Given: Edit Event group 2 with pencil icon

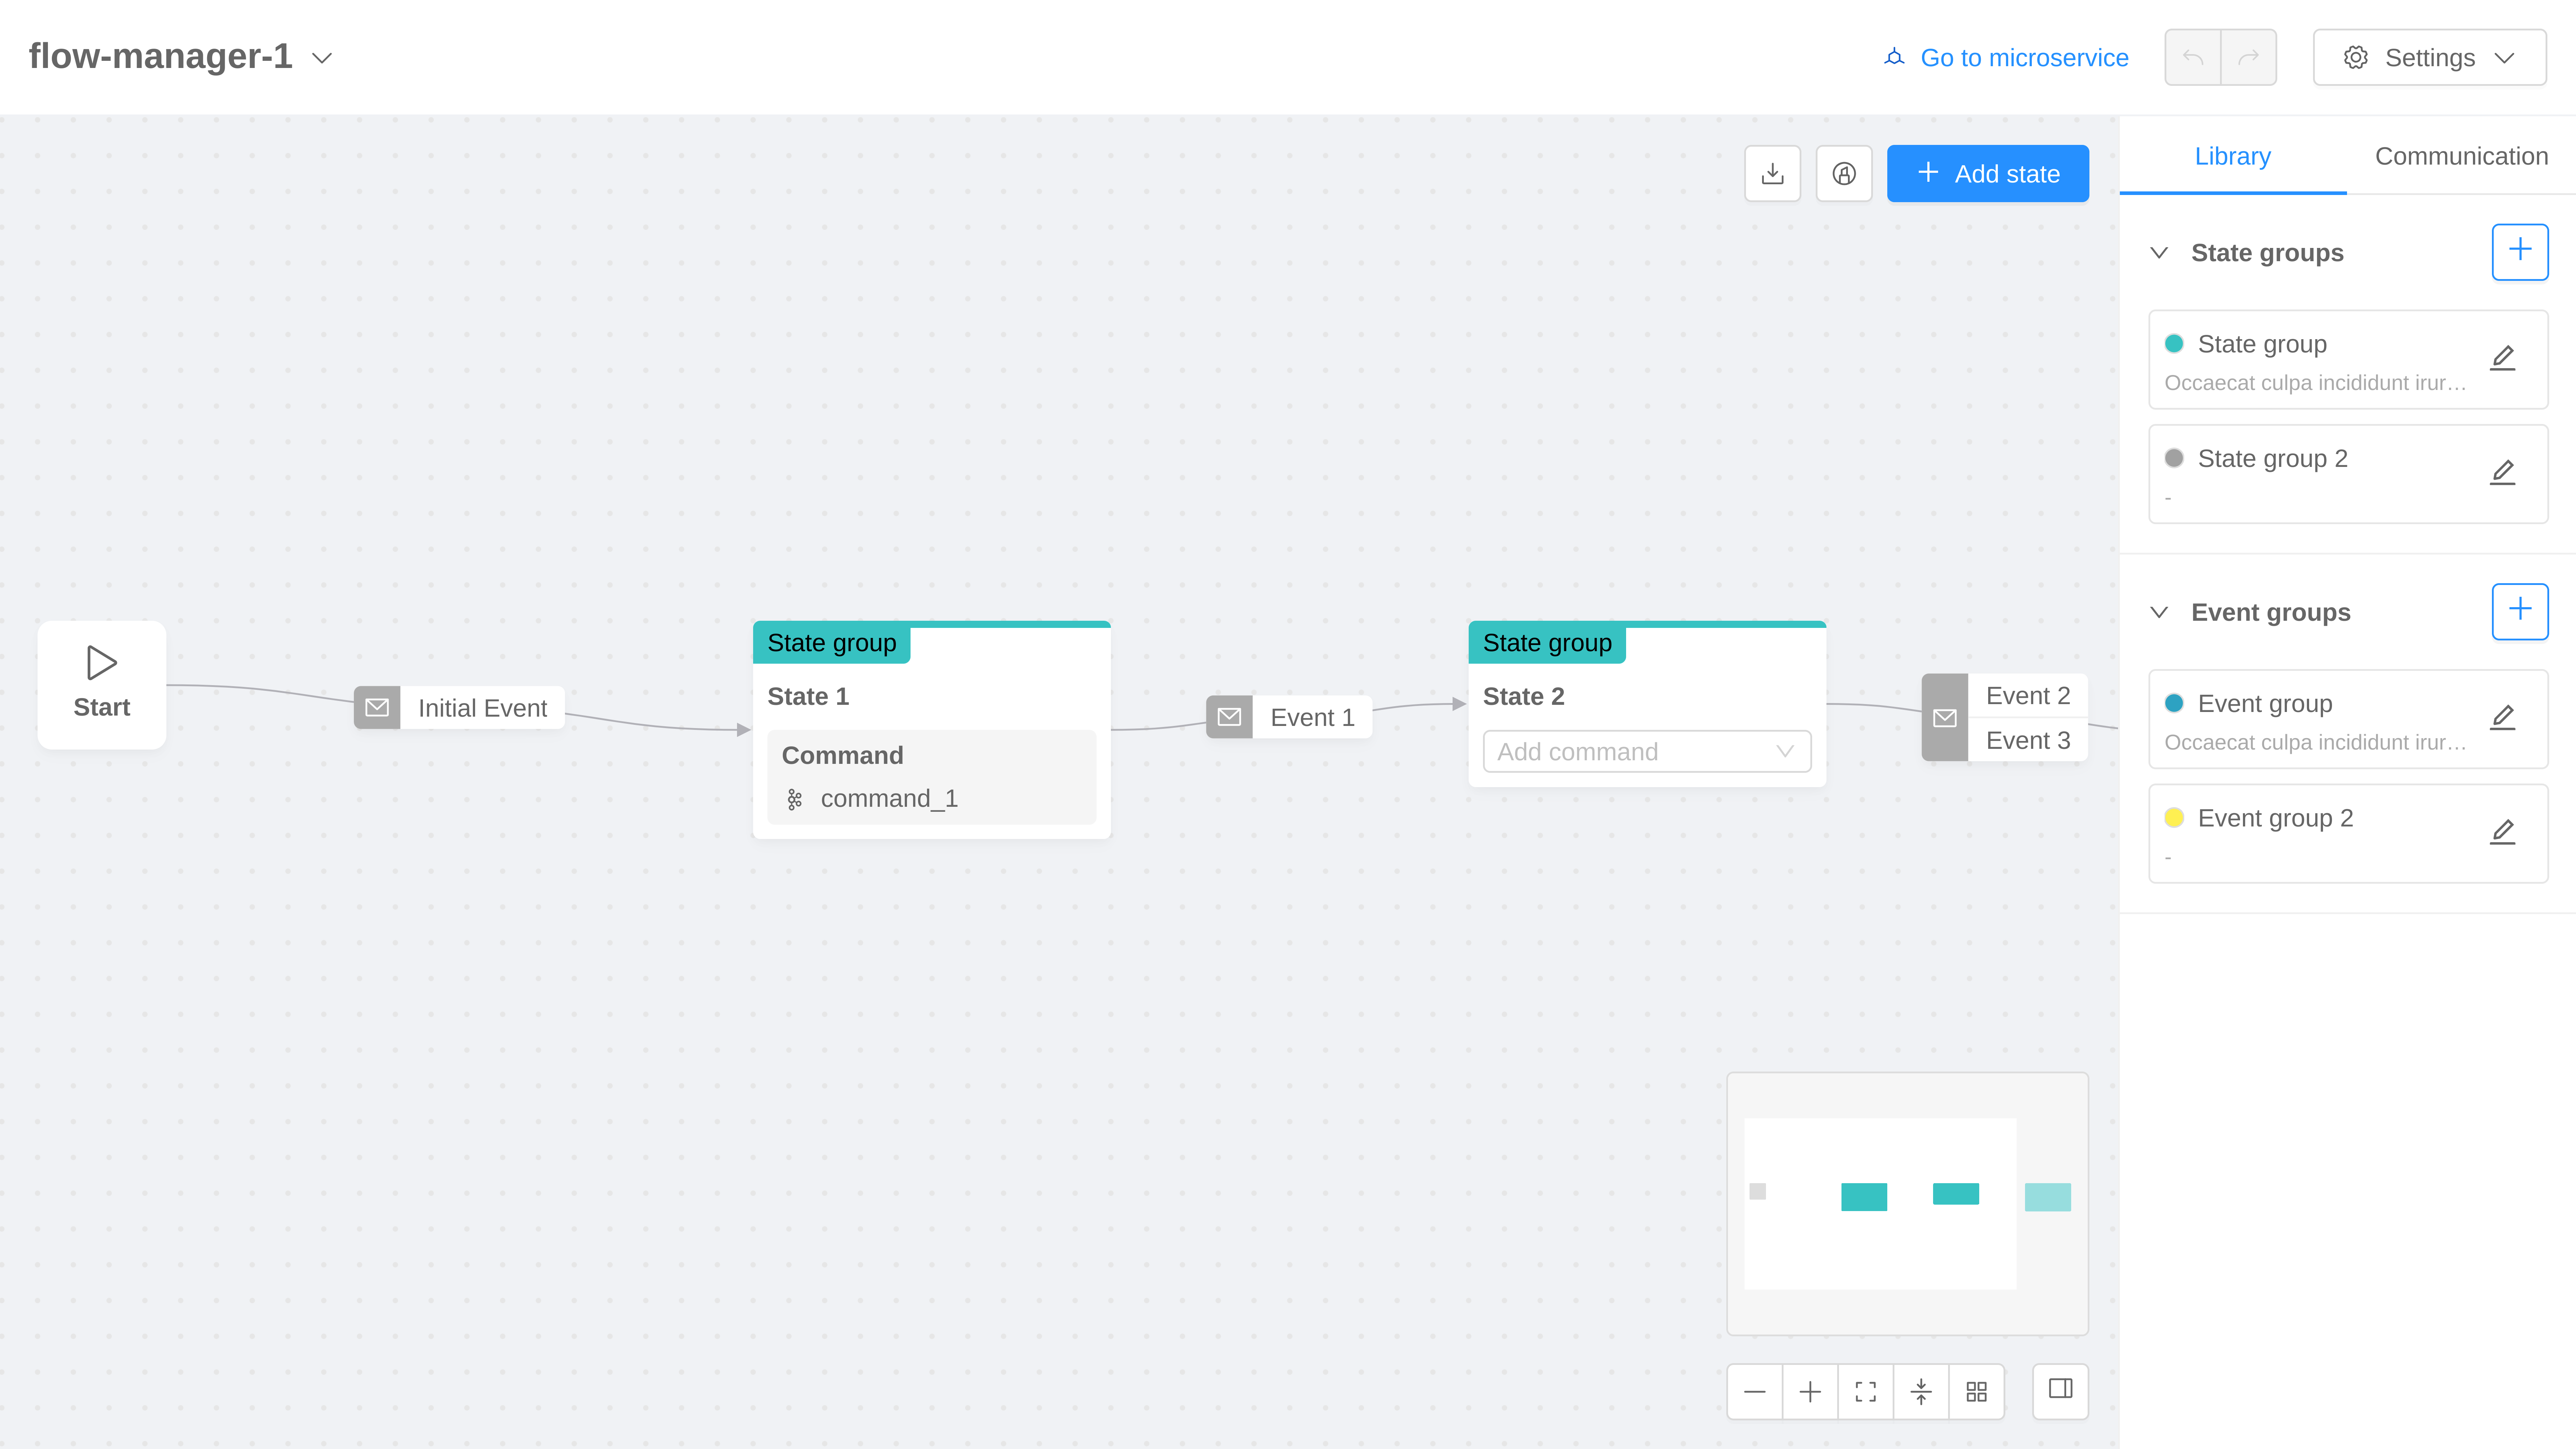Looking at the screenshot, I should tap(2502, 832).
